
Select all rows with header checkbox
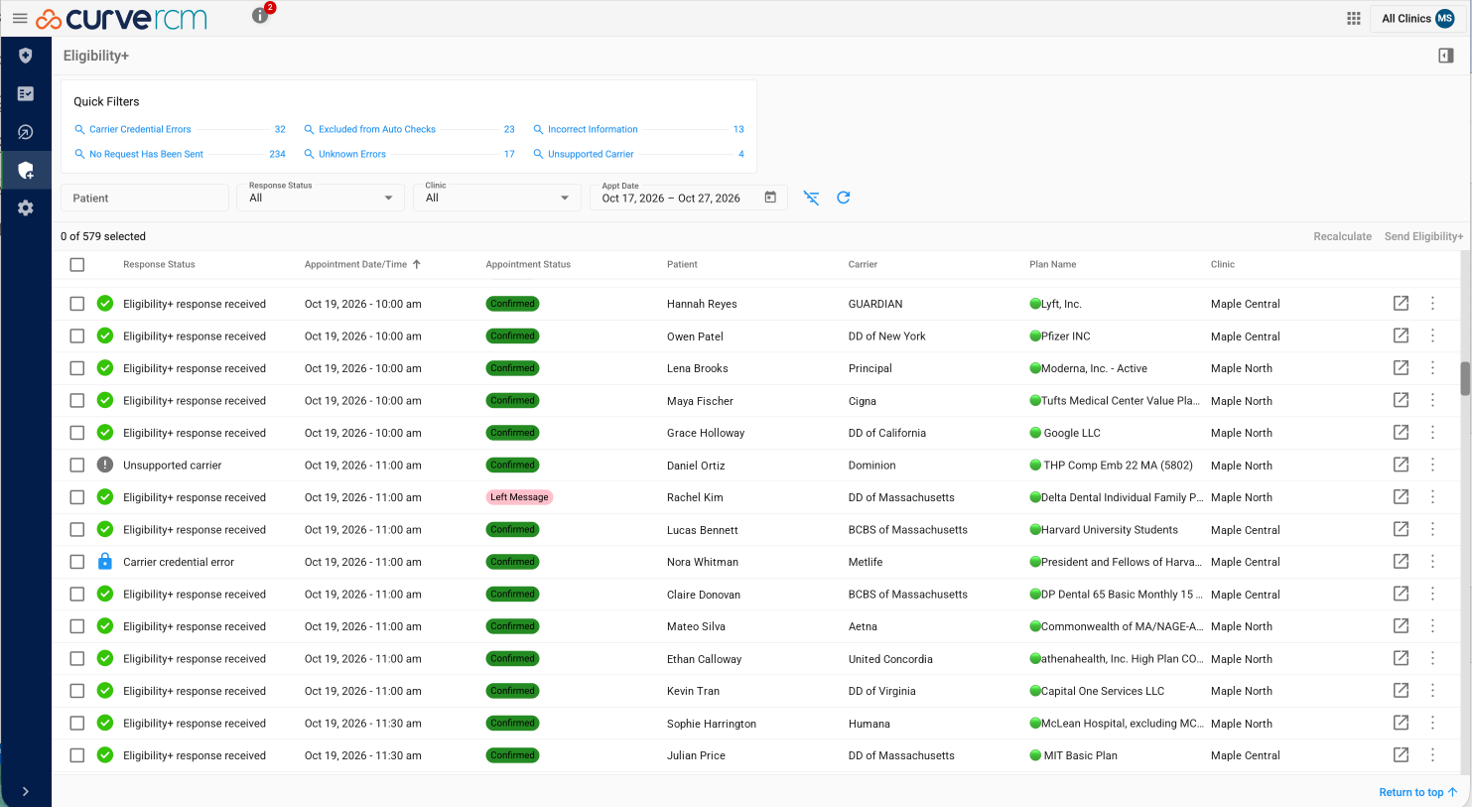(77, 264)
